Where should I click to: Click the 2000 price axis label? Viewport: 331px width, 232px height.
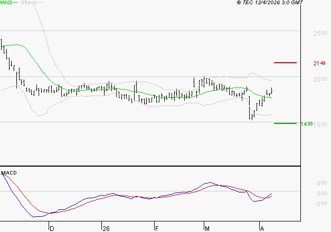(x=320, y=79)
